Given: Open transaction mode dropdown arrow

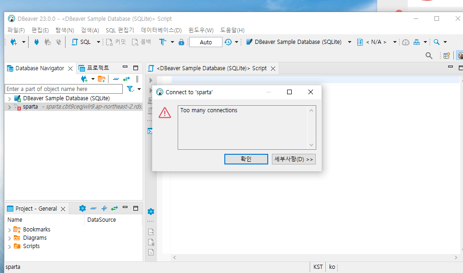Looking at the screenshot, I should coord(173,42).
